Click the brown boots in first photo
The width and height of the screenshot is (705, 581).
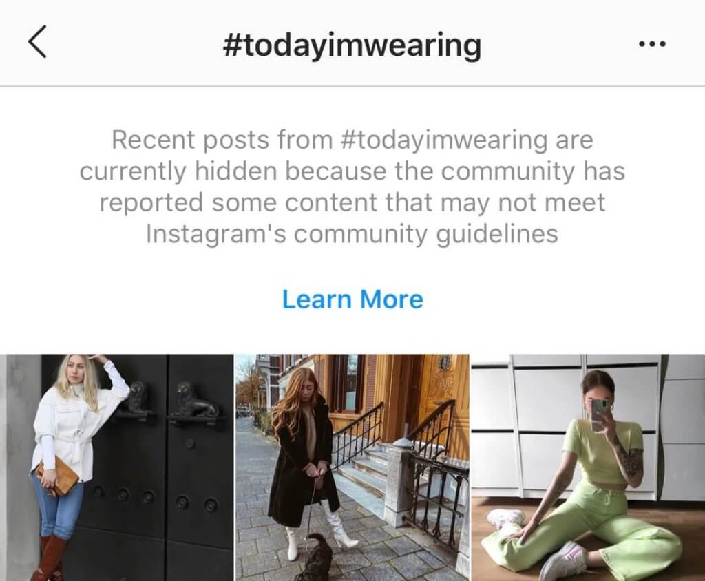[x=49, y=558]
